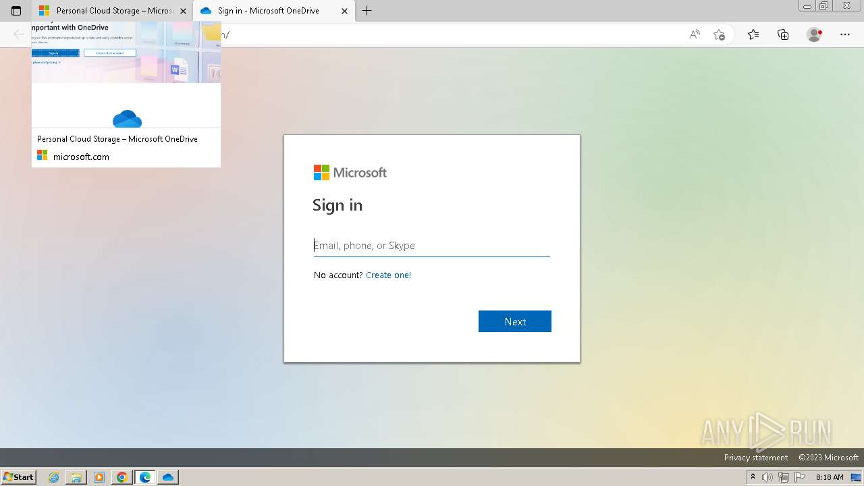Open OneDrive taskbar icon
Screen dimensions: 864x486
pyautogui.click(x=168, y=477)
